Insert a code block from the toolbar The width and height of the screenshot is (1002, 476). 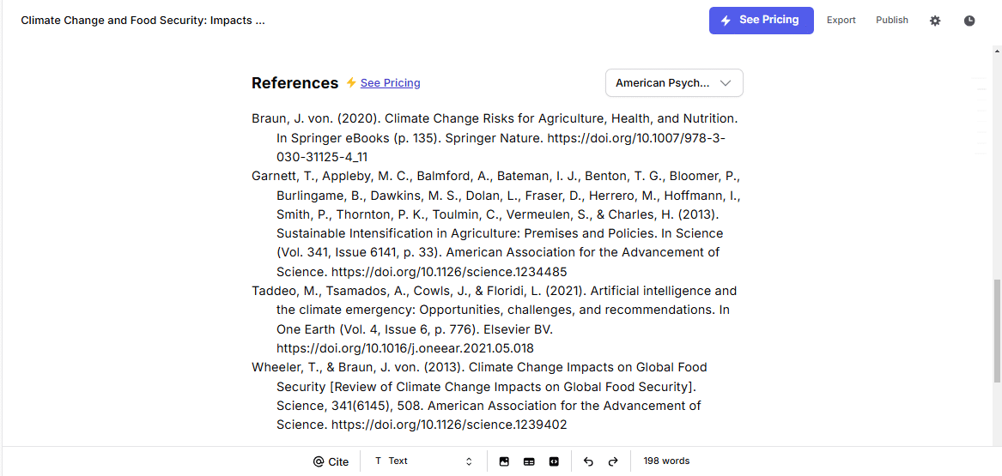pyautogui.click(x=554, y=461)
